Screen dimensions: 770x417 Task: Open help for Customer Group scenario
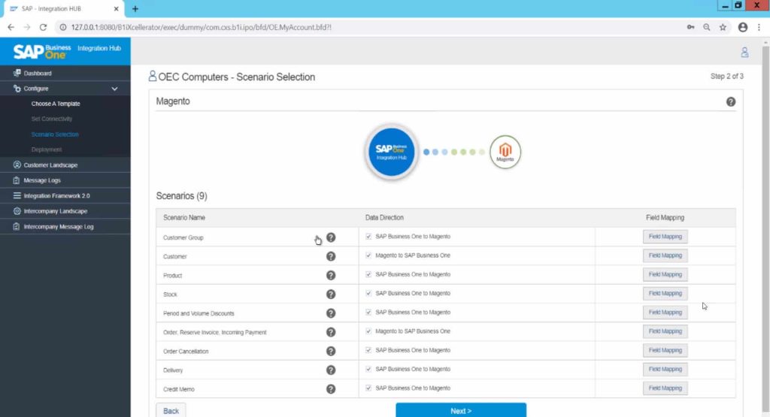(x=331, y=237)
